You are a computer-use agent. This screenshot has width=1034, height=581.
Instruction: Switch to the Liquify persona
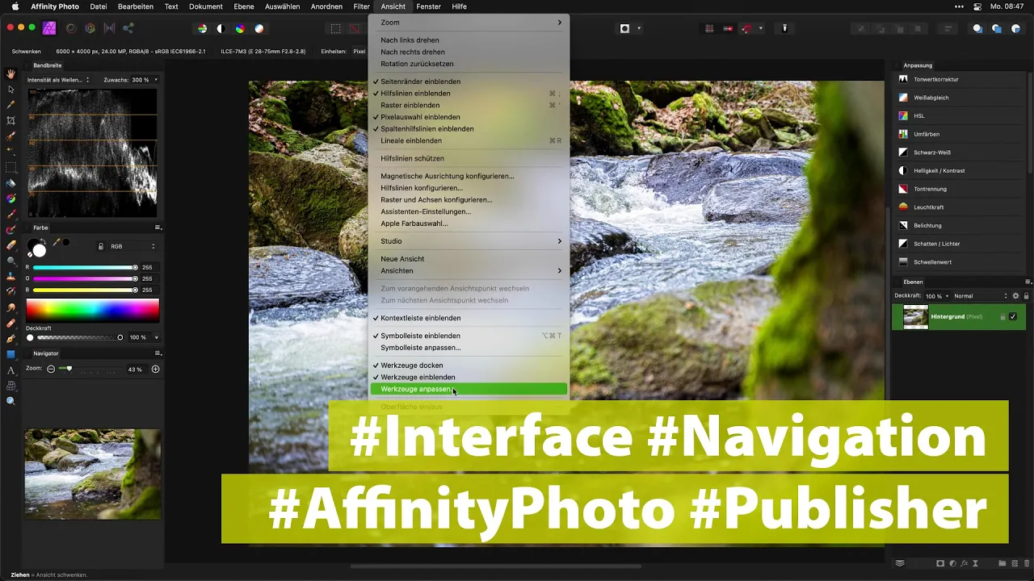[71, 28]
